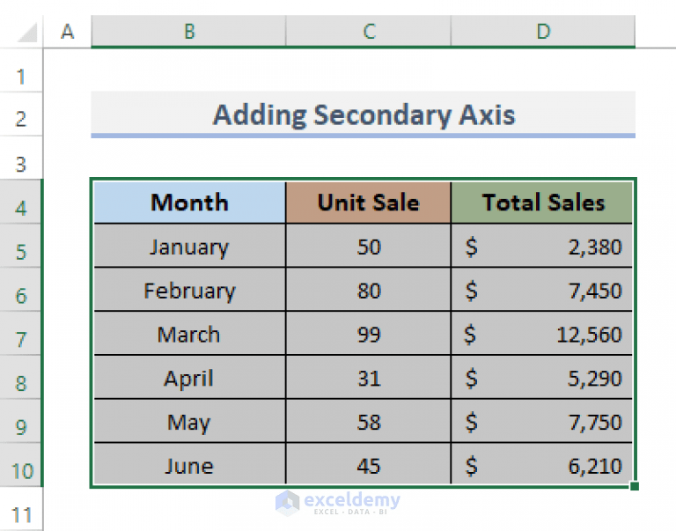The width and height of the screenshot is (676, 531).
Task: Select column C header
Action: pos(368,32)
